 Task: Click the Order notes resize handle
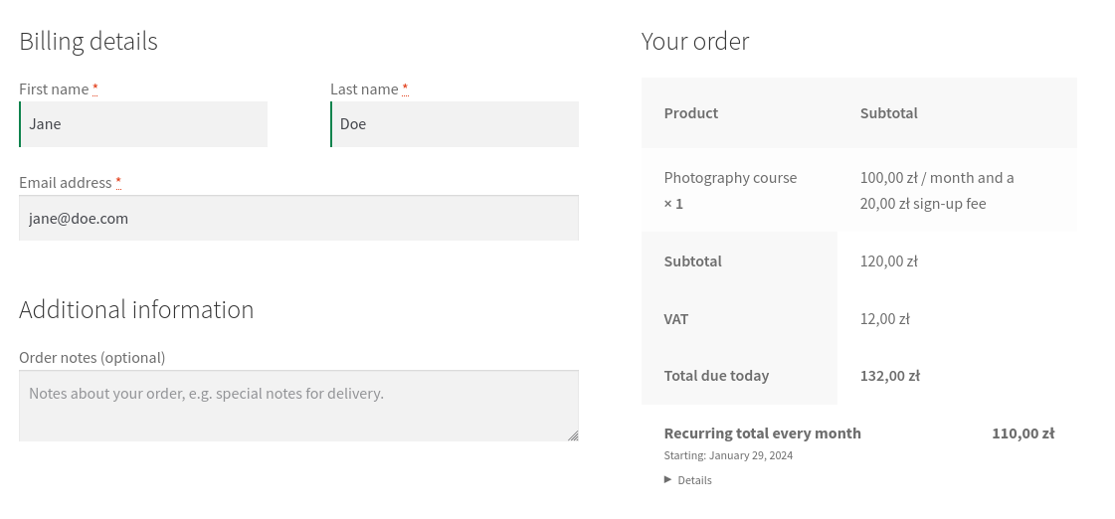pyautogui.click(x=573, y=435)
